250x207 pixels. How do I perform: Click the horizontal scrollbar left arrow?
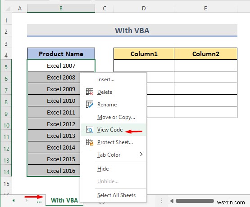172,201
